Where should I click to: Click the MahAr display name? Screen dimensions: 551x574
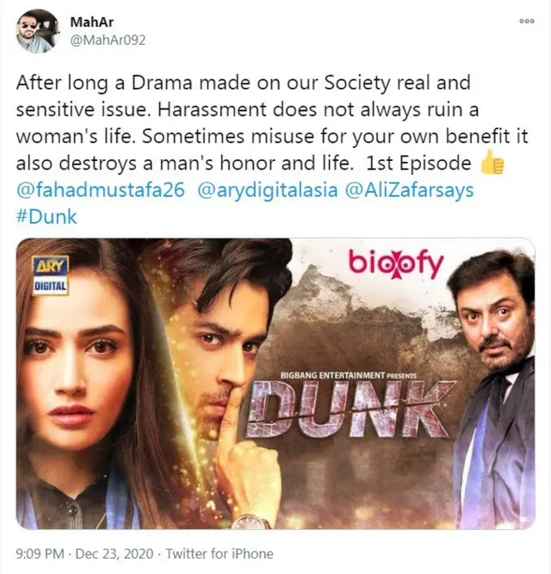pyautogui.click(x=91, y=22)
